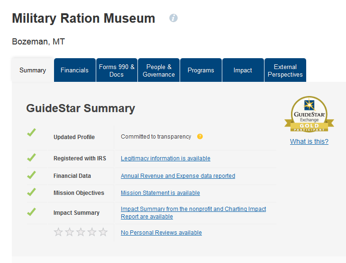Click the first empty review star
The image size is (346, 263).
click(58, 232)
